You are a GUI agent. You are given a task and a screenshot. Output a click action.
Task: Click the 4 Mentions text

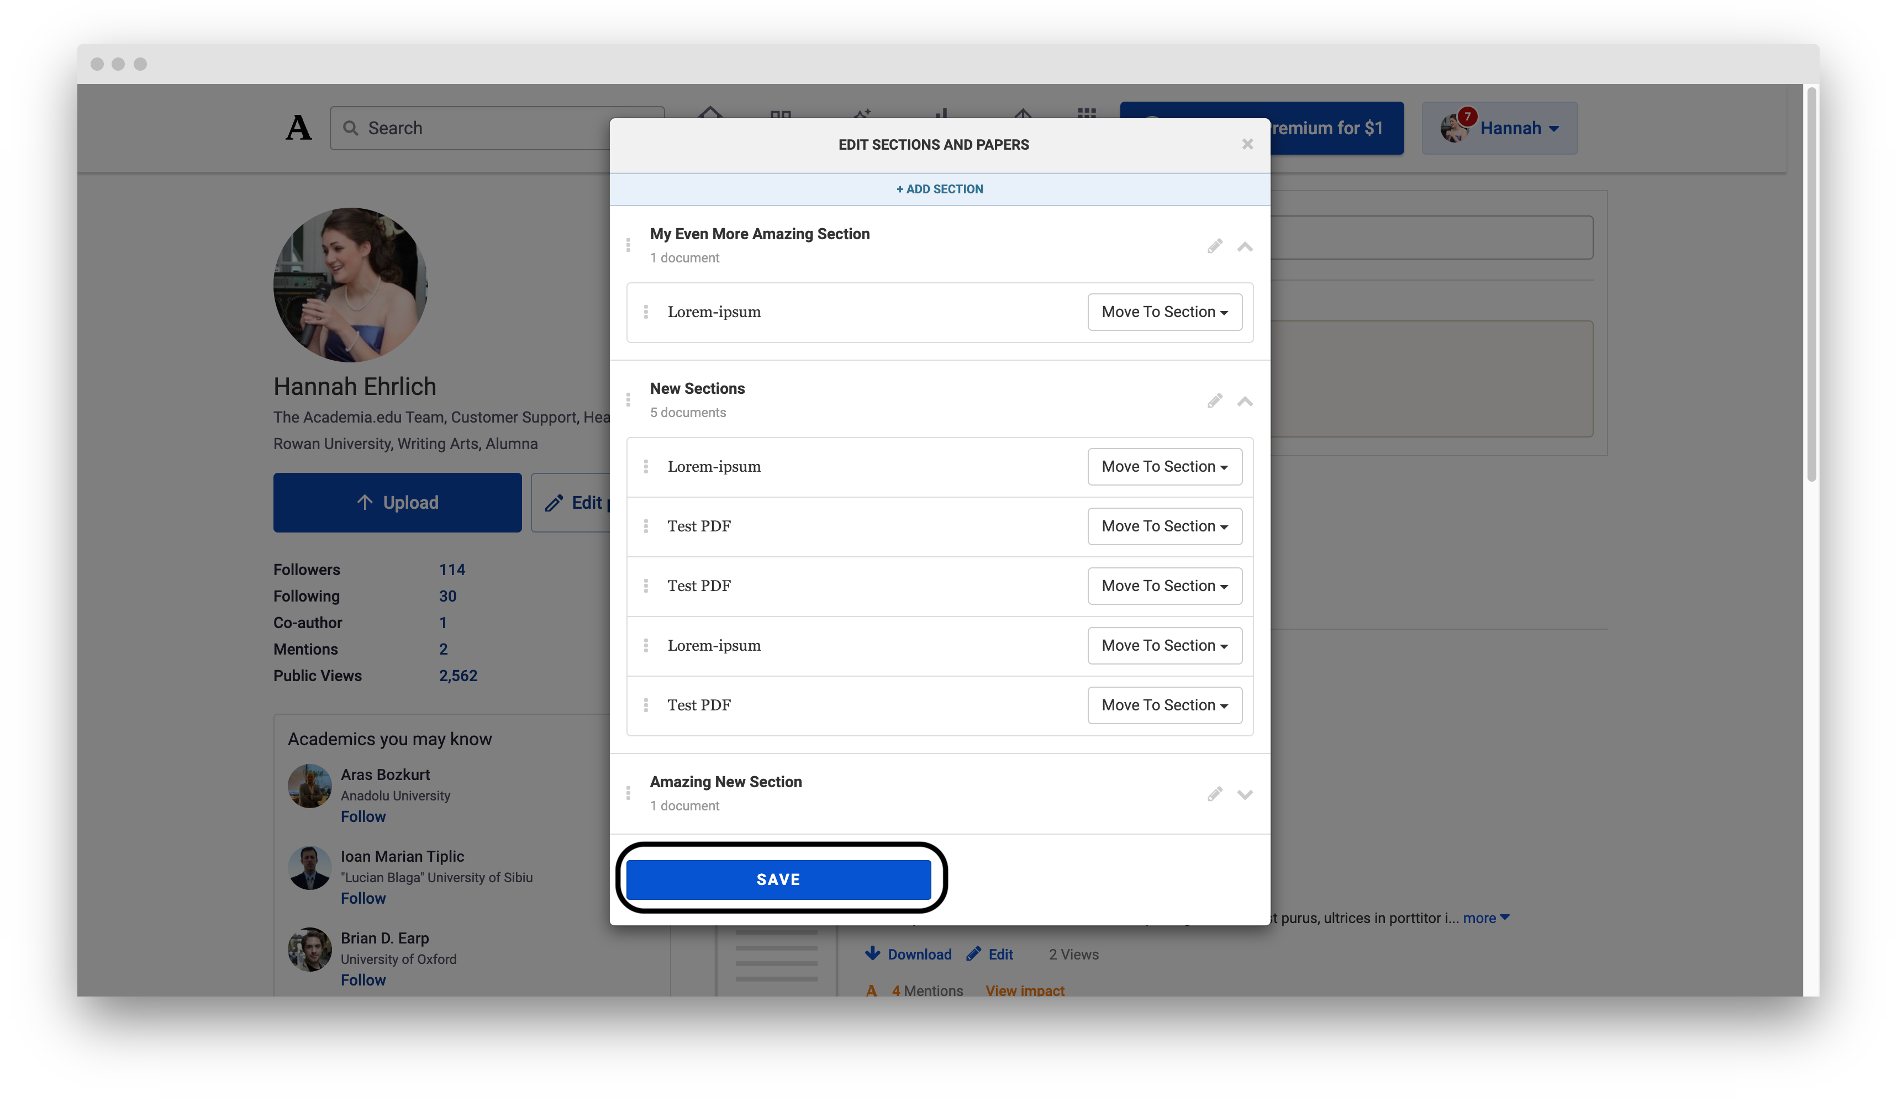coord(928,990)
